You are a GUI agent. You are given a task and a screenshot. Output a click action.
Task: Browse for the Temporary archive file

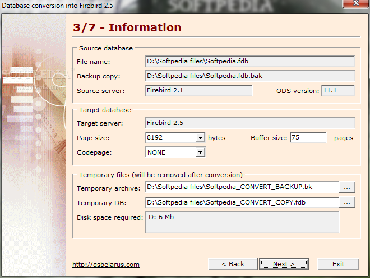click(x=347, y=187)
